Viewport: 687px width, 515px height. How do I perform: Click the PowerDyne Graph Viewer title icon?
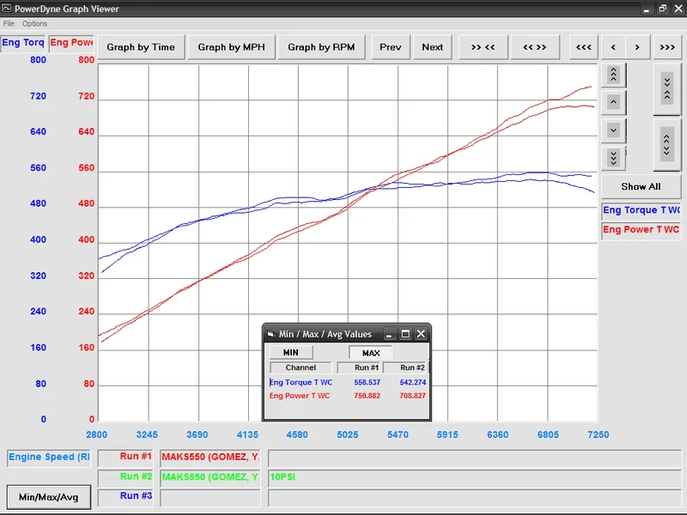[x=7, y=9]
